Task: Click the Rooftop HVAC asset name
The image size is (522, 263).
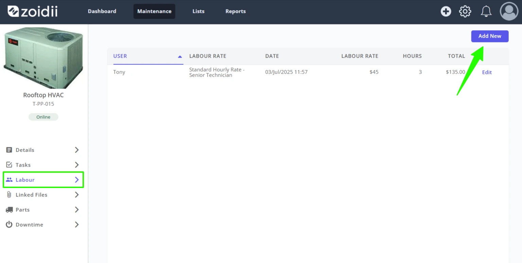Action: pos(43,95)
